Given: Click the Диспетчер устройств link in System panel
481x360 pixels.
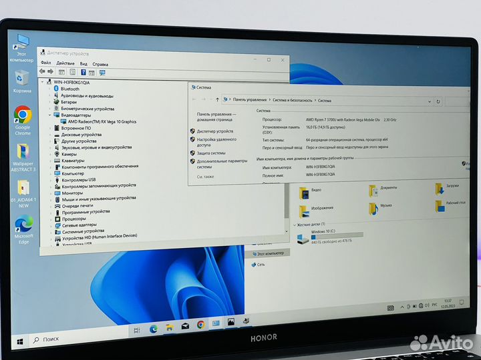Looking at the screenshot, I should (214, 131).
